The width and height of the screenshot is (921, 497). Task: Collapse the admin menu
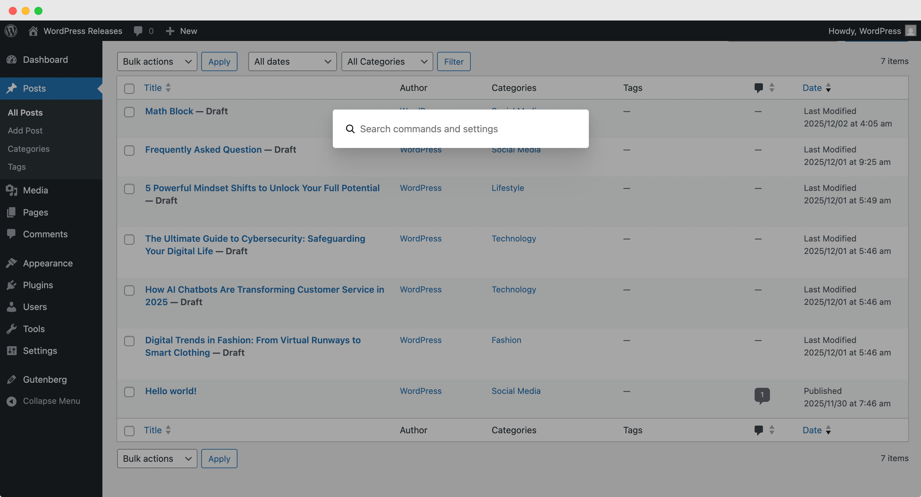pyautogui.click(x=51, y=401)
